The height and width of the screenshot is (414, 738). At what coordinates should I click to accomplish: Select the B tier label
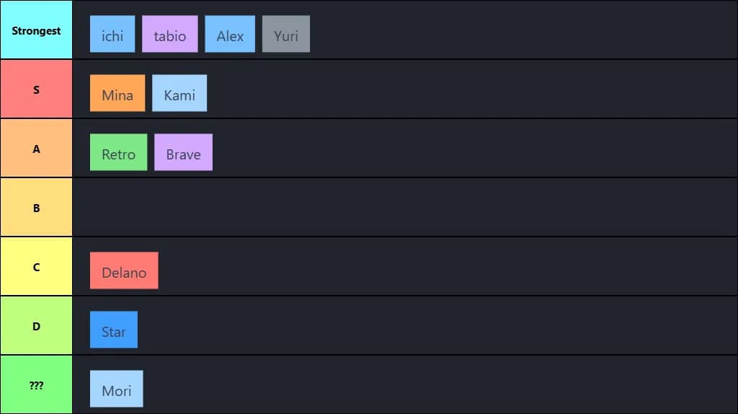point(36,208)
